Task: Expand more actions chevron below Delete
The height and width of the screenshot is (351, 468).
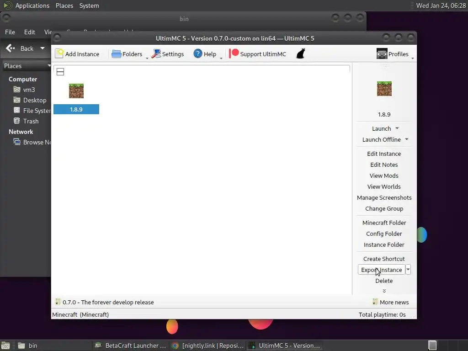Action: [x=384, y=291]
